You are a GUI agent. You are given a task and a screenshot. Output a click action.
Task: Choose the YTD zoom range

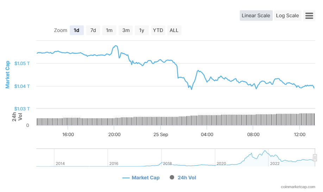pos(158,30)
